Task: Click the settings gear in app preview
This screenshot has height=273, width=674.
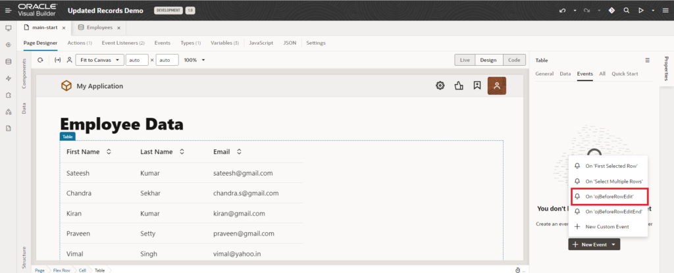Action: [x=440, y=86]
